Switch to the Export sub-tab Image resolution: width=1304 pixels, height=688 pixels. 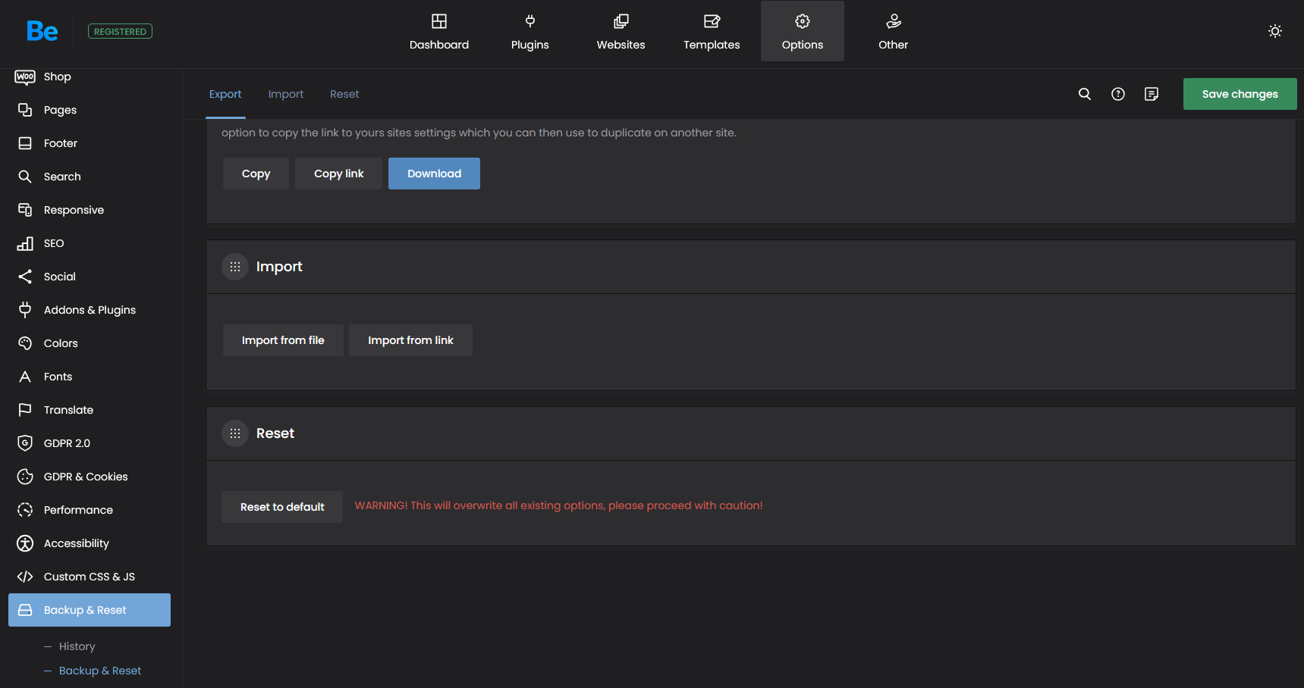(225, 94)
